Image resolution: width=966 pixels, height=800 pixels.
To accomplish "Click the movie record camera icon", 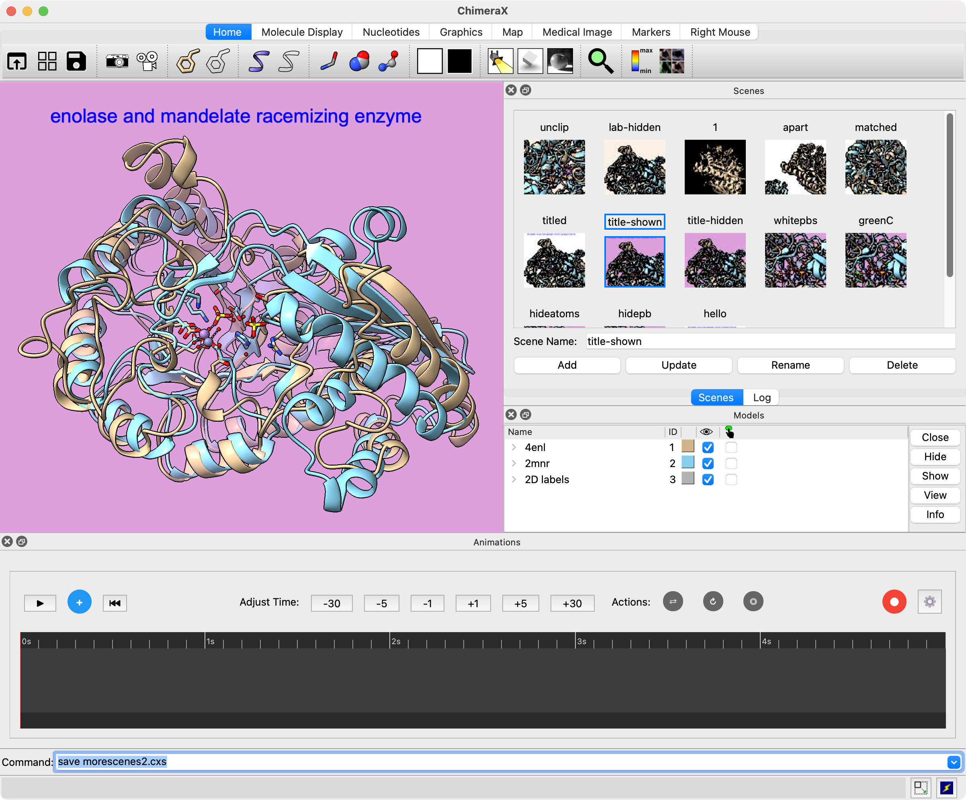I will coord(147,61).
